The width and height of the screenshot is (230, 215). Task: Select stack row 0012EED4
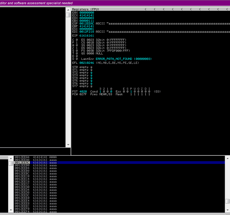(x=120, y=190)
